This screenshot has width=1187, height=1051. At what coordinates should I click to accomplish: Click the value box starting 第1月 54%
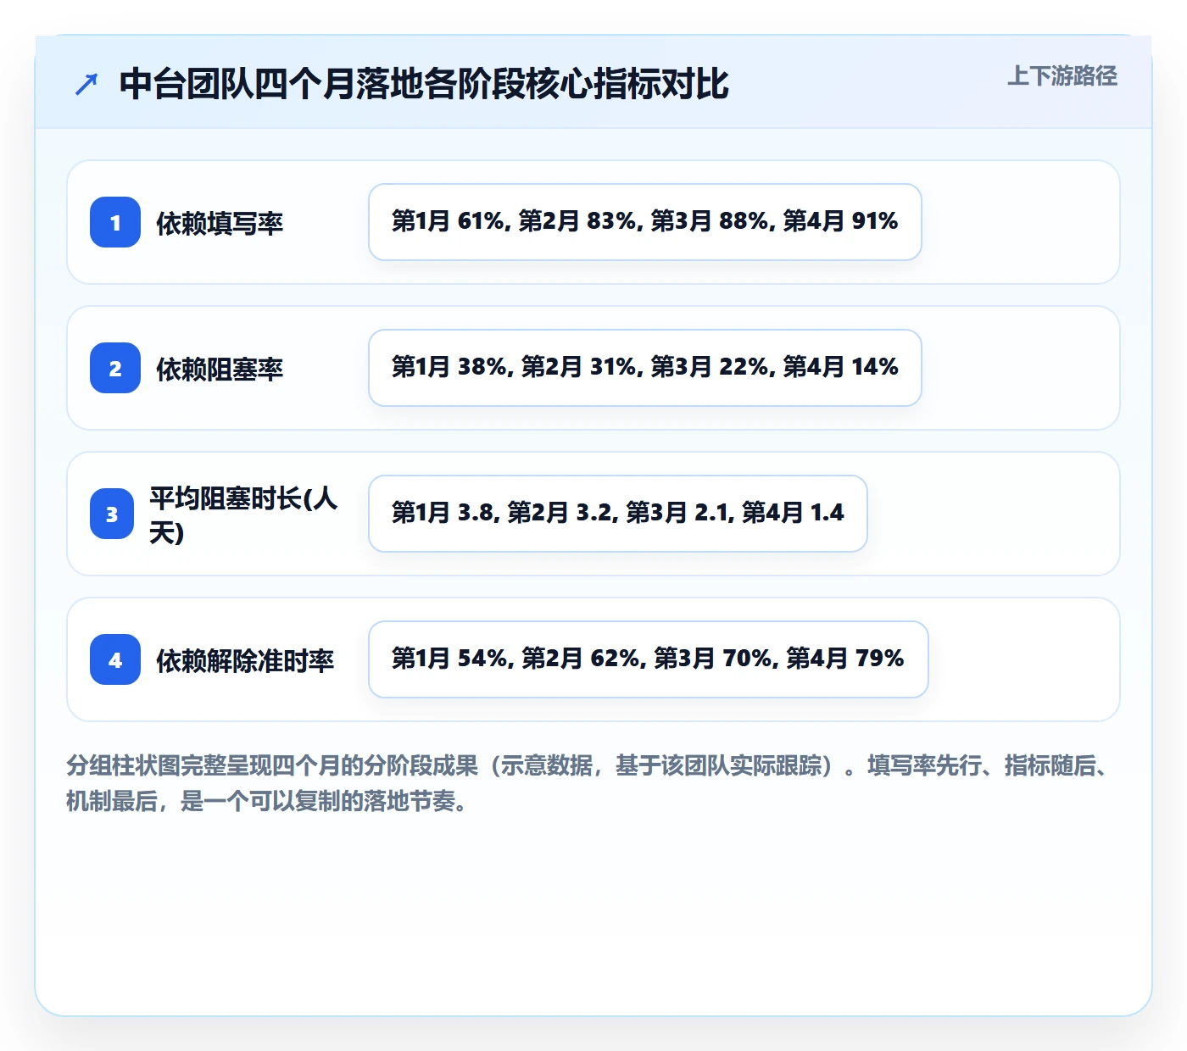[x=649, y=659]
